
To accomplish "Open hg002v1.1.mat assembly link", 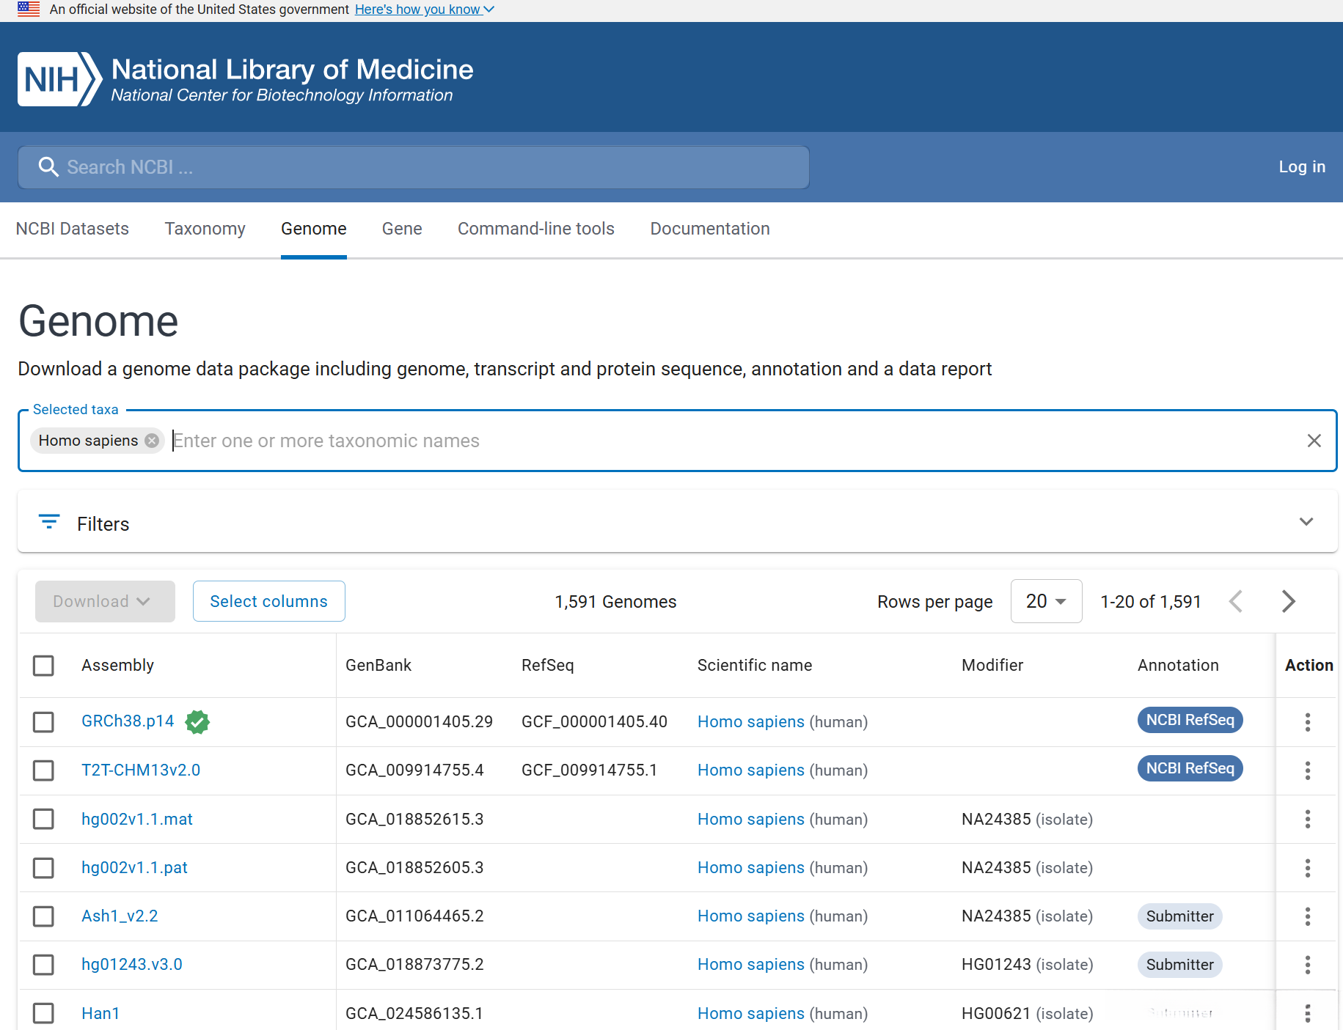I will tap(137, 819).
